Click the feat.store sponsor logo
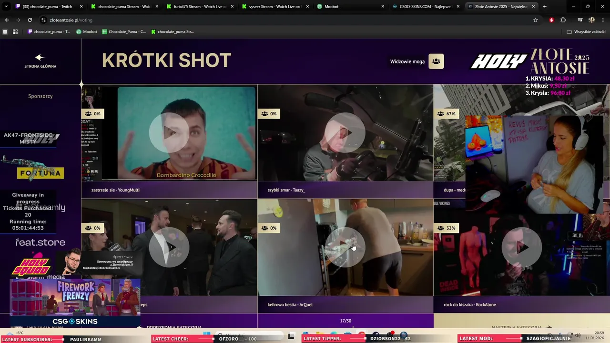The height and width of the screenshot is (343, 610). pyautogui.click(x=40, y=242)
